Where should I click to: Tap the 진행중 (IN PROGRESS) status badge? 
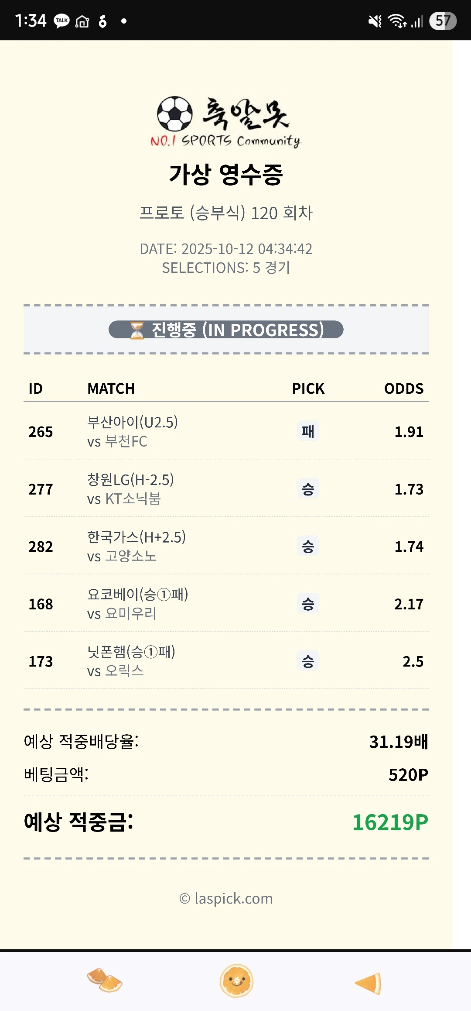(226, 330)
